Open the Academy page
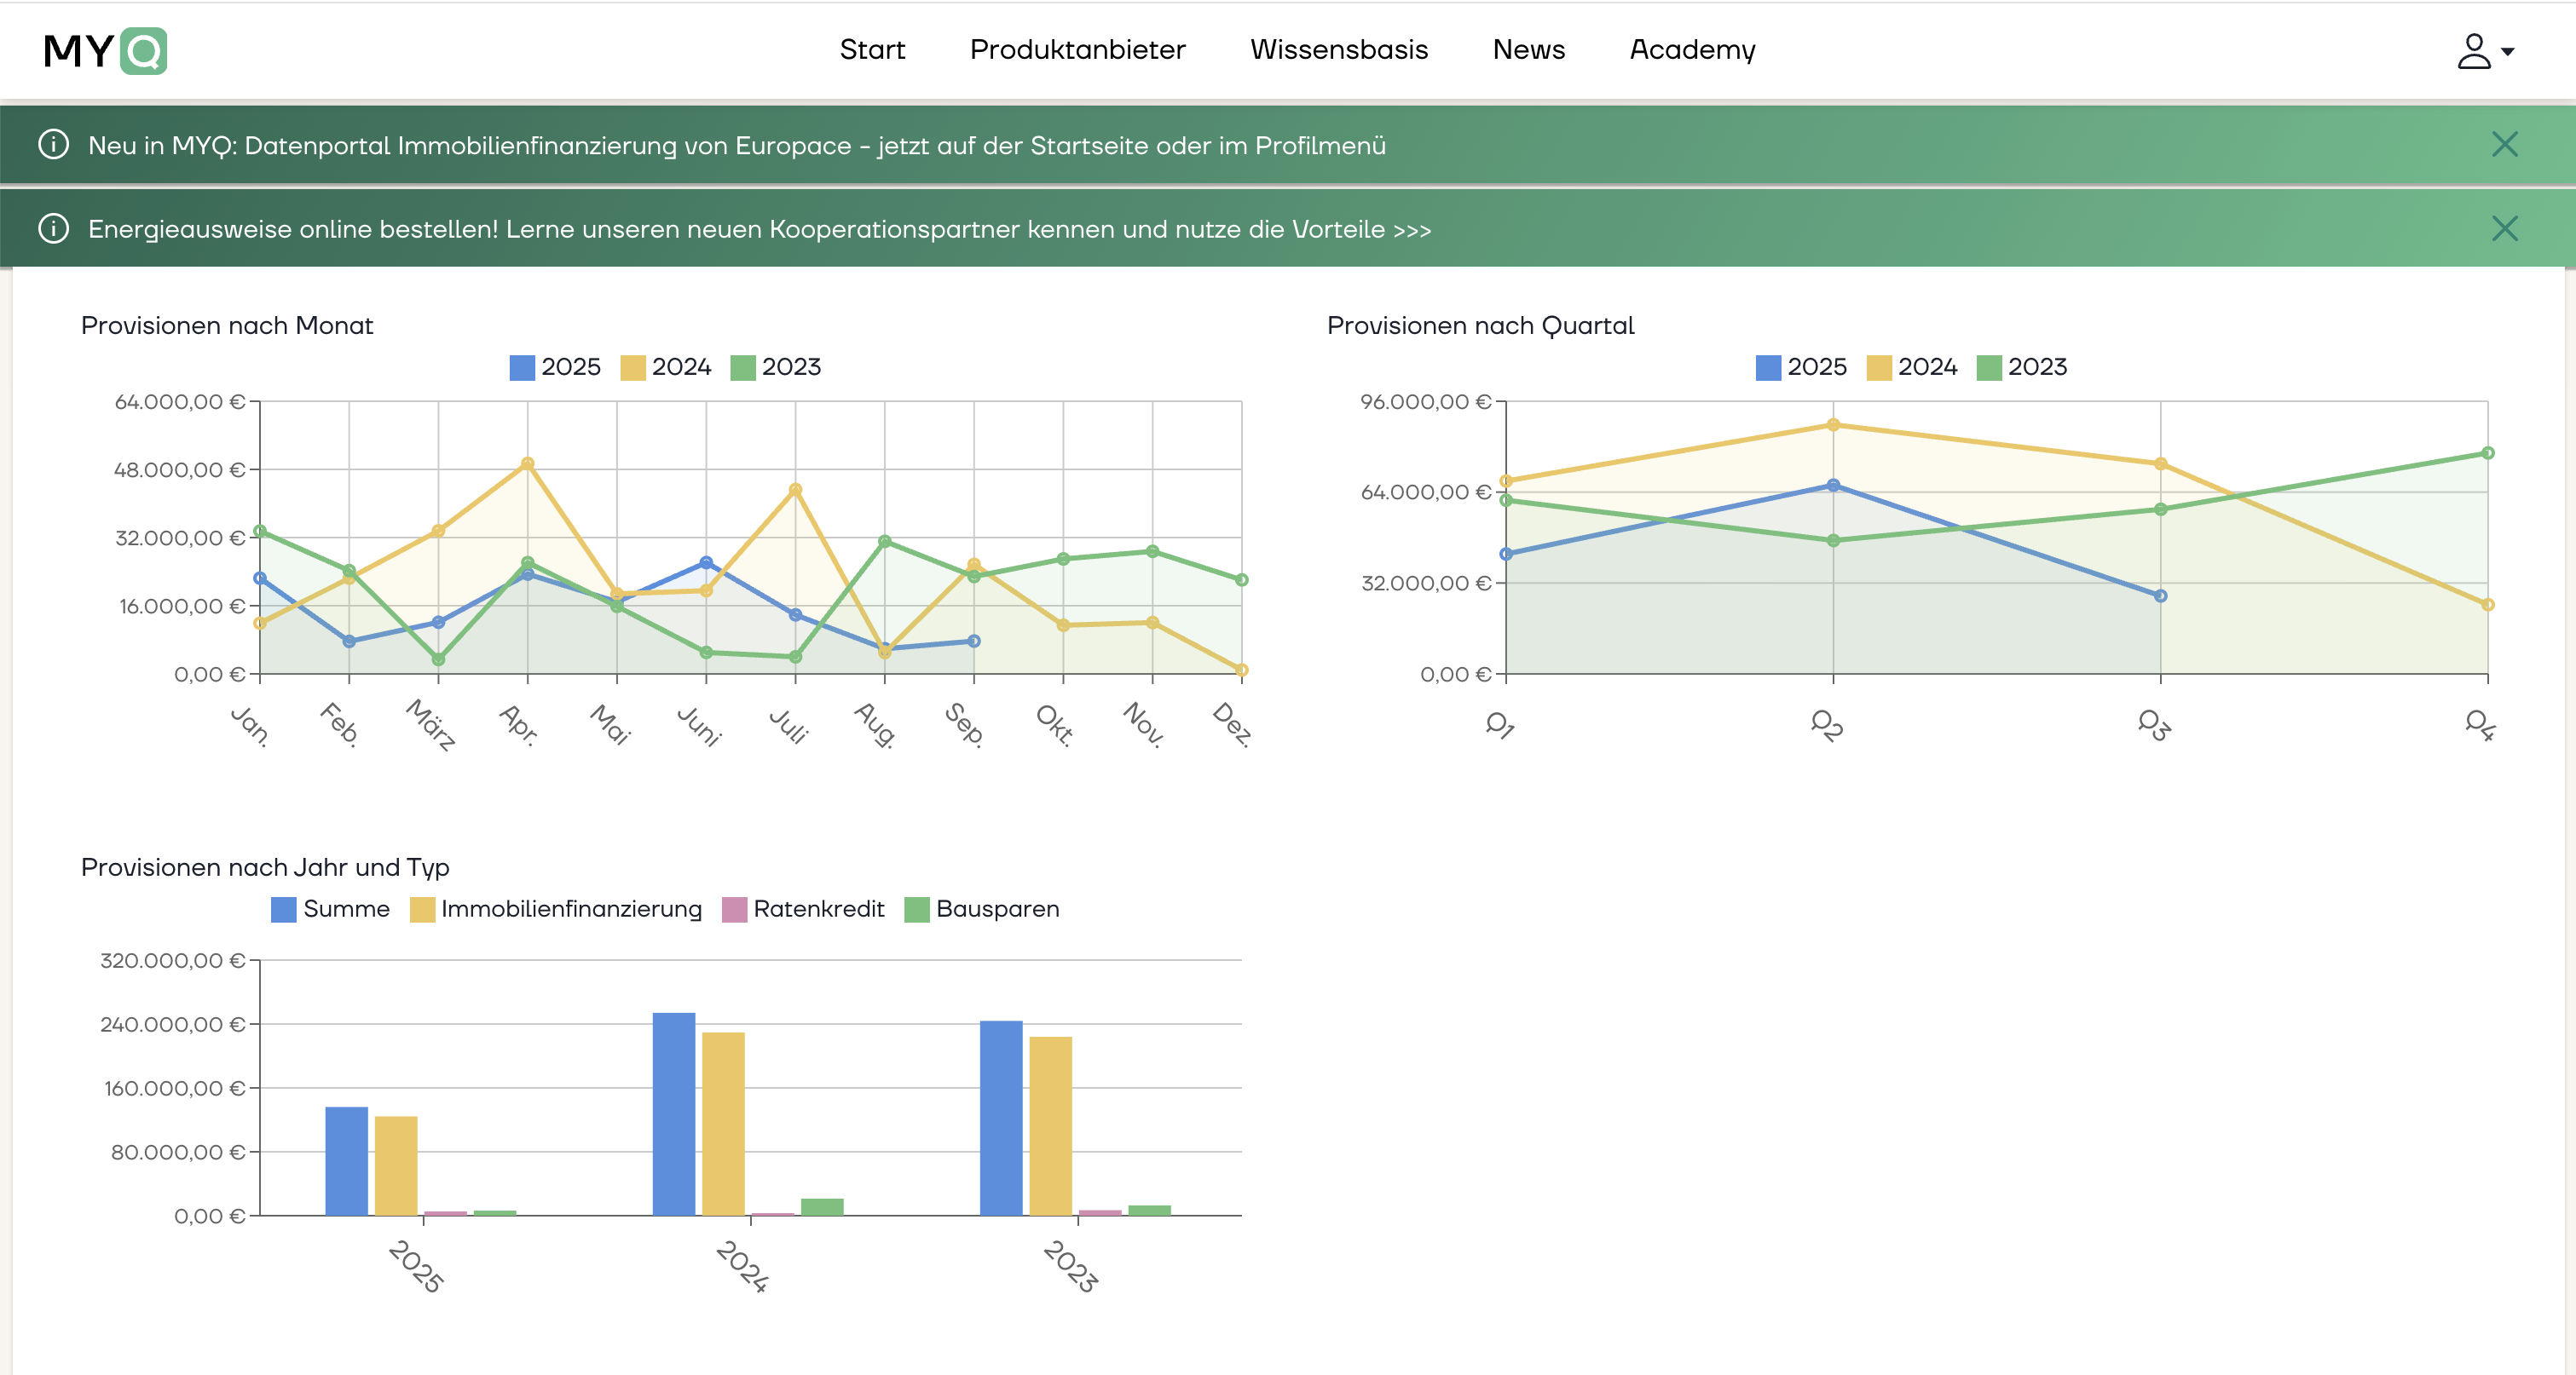The image size is (2576, 1375). [1692, 50]
